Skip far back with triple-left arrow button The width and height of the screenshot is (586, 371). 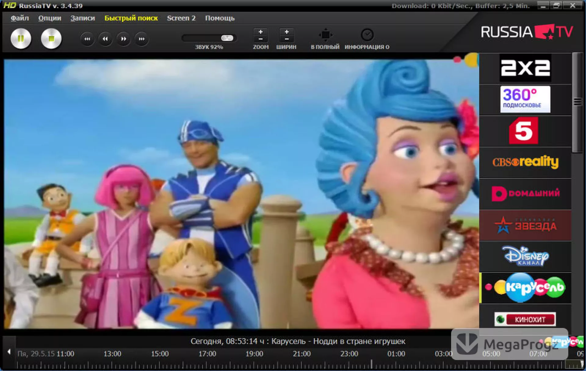[x=87, y=39]
